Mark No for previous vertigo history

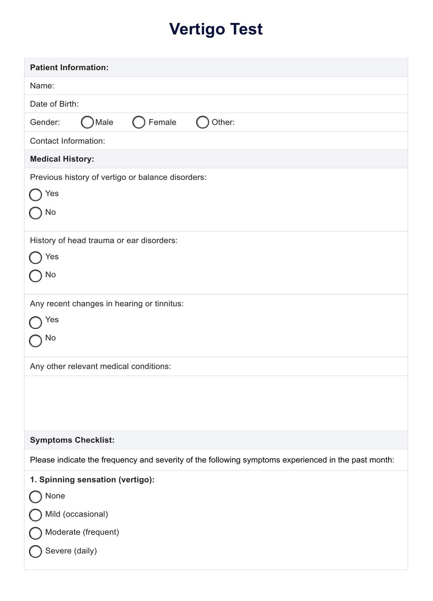click(x=36, y=213)
